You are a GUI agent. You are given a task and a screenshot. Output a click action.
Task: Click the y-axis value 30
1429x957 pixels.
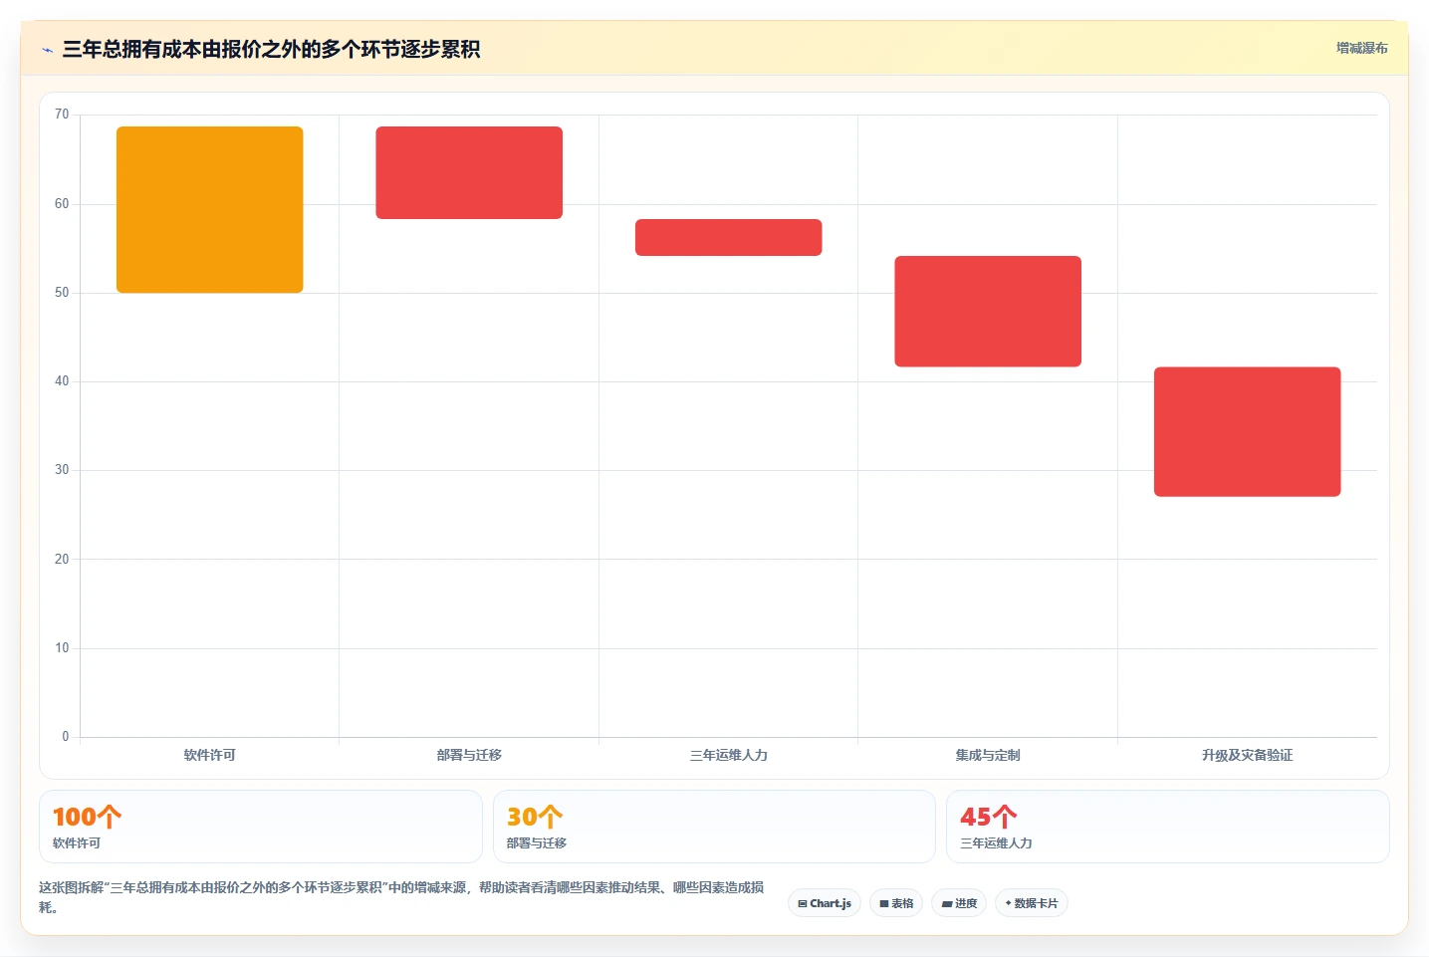(62, 470)
